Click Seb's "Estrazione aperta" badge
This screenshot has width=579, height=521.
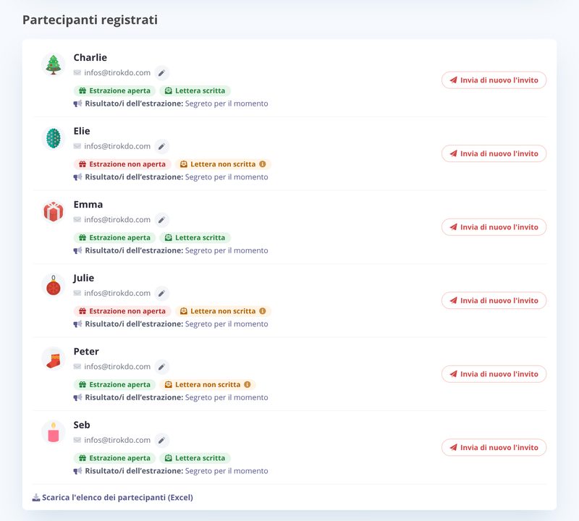coord(115,458)
